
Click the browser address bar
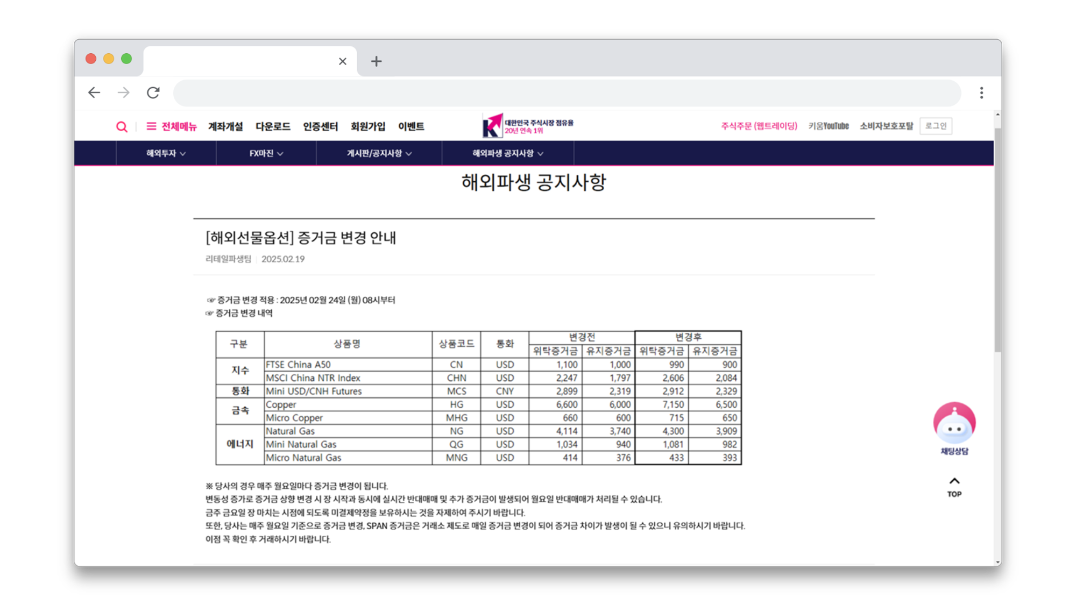pyautogui.click(x=567, y=93)
